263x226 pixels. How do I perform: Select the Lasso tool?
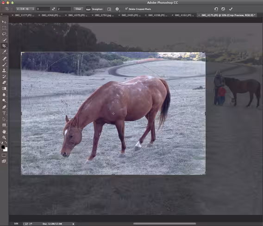4,34
